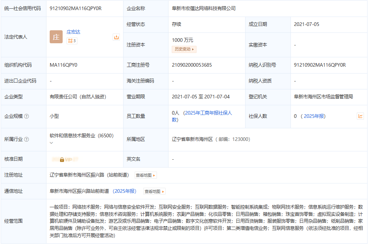Click the registration authority 阜新市海州区市场监督管理局
The height and width of the screenshot is (244, 369).
323,97
